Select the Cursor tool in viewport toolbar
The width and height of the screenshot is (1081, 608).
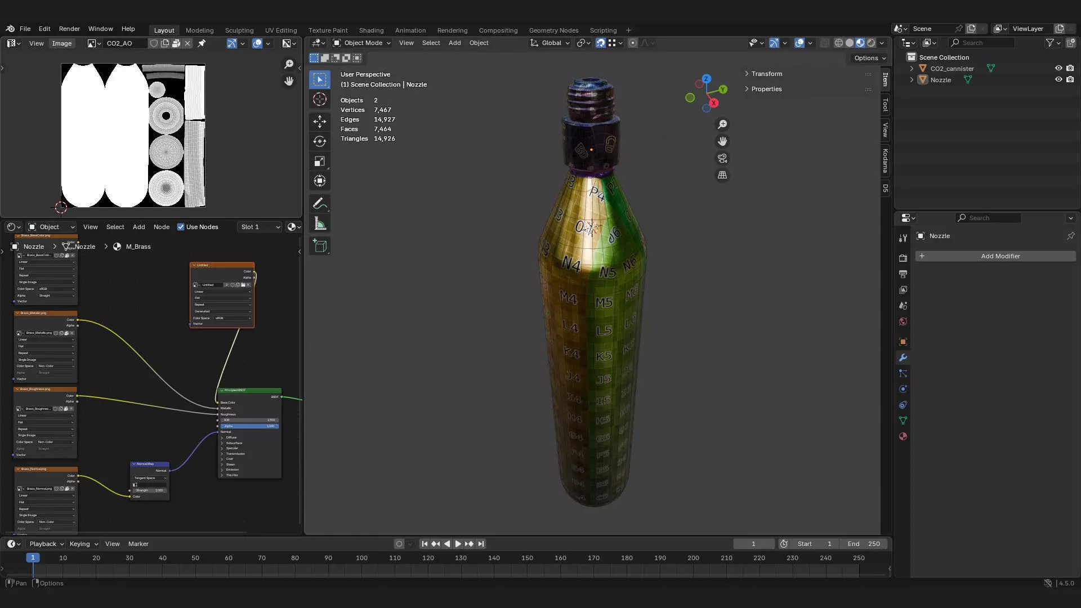(320, 100)
